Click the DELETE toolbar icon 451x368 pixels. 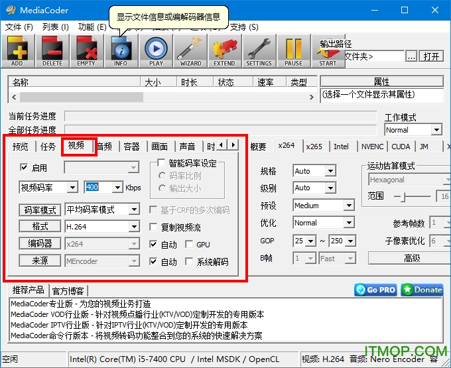coord(52,50)
